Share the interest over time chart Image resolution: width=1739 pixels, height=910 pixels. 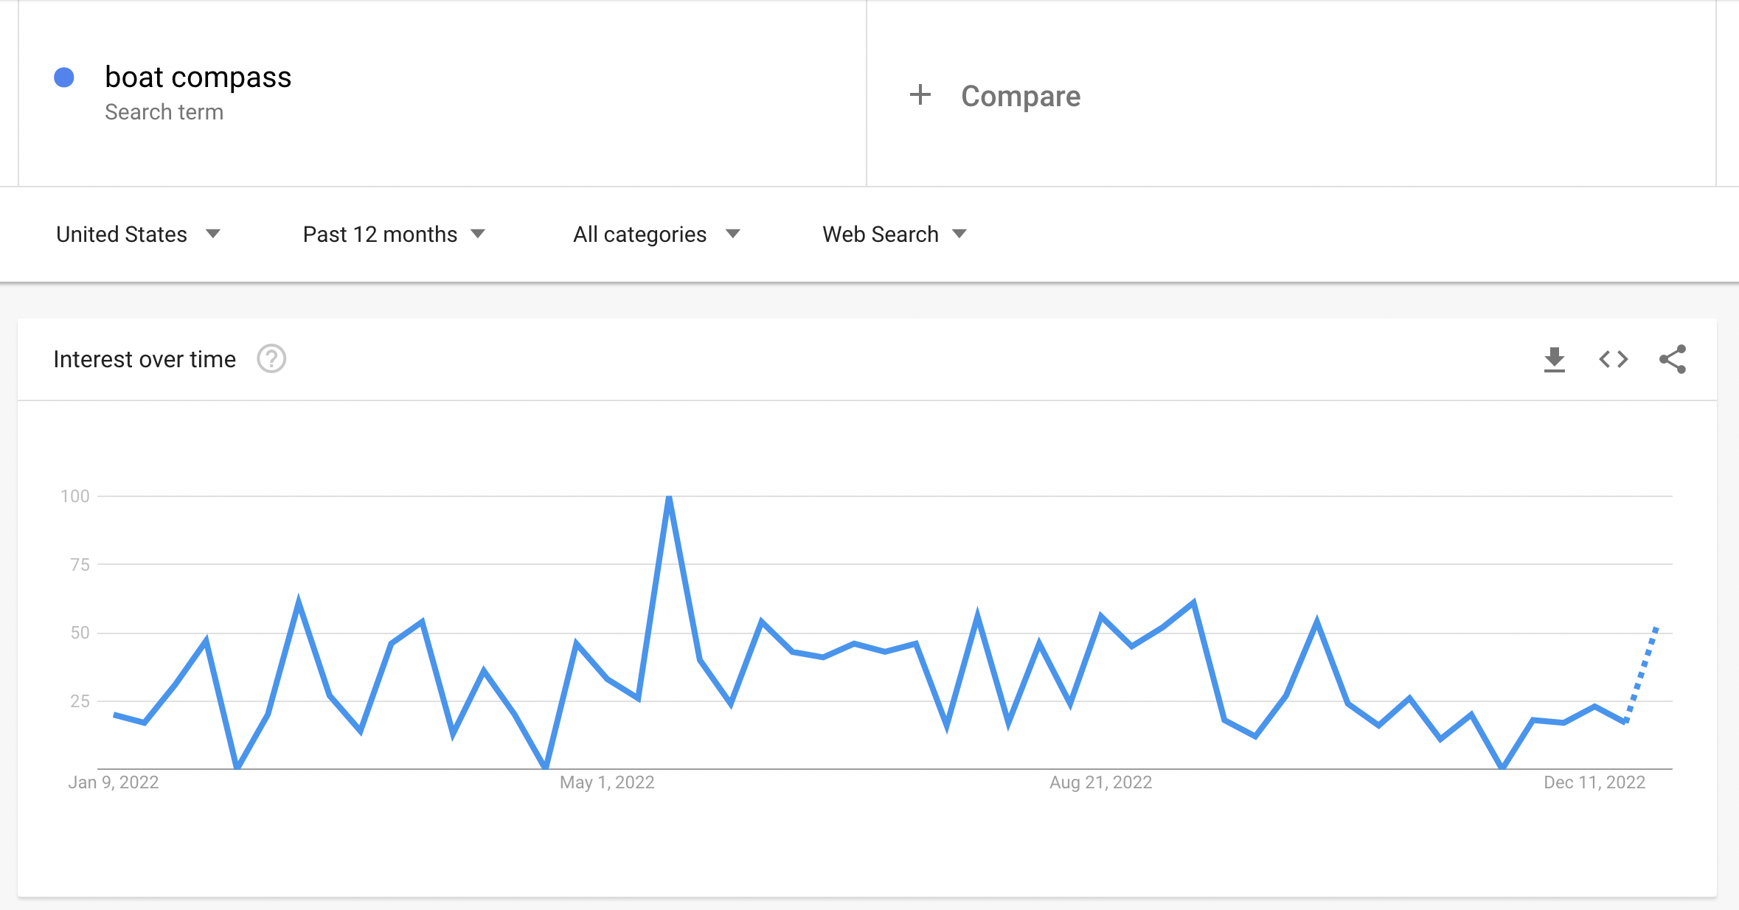pos(1673,359)
